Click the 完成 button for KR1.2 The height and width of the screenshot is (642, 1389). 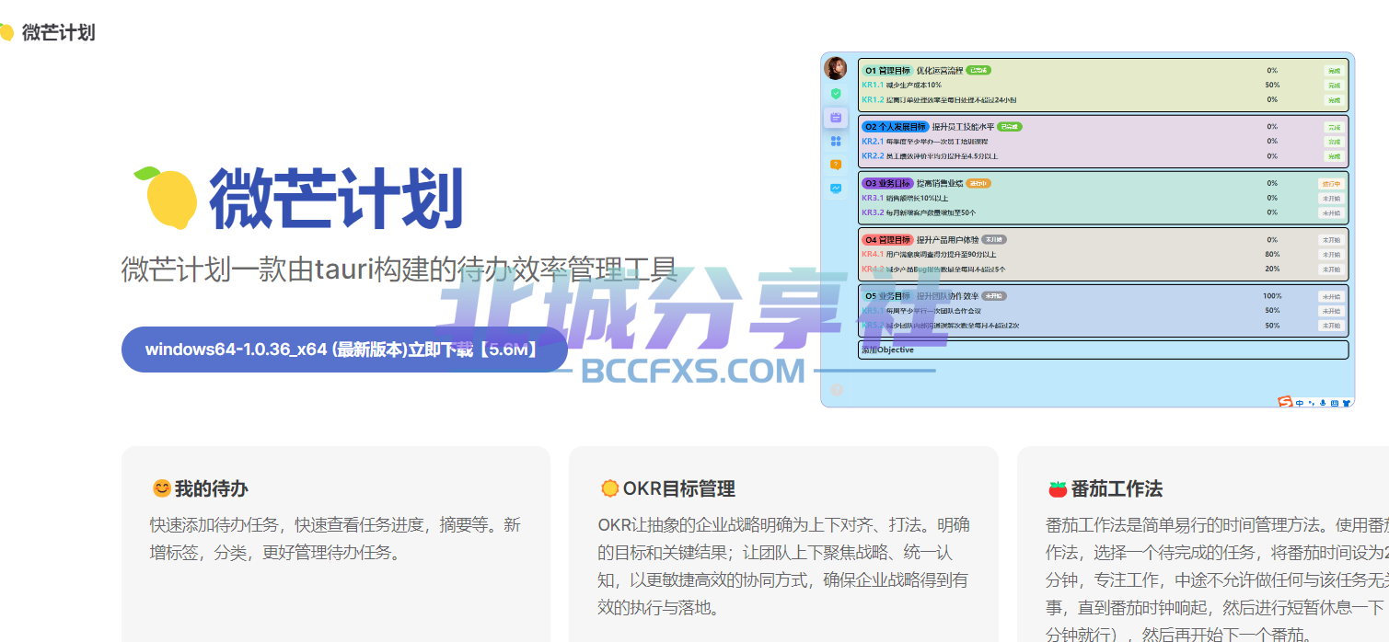tap(1333, 100)
